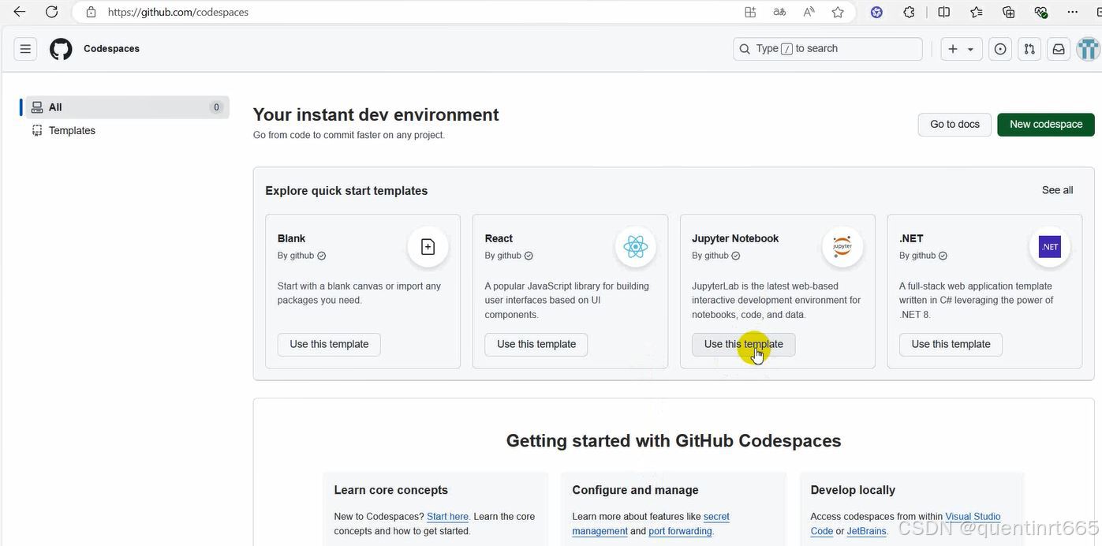Image resolution: width=1102 pixels, height=546 pixels.
Task: Open the Collections icon
Action: tap(1008, 12)
